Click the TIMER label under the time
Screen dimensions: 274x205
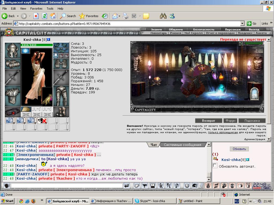click(266, 188)
